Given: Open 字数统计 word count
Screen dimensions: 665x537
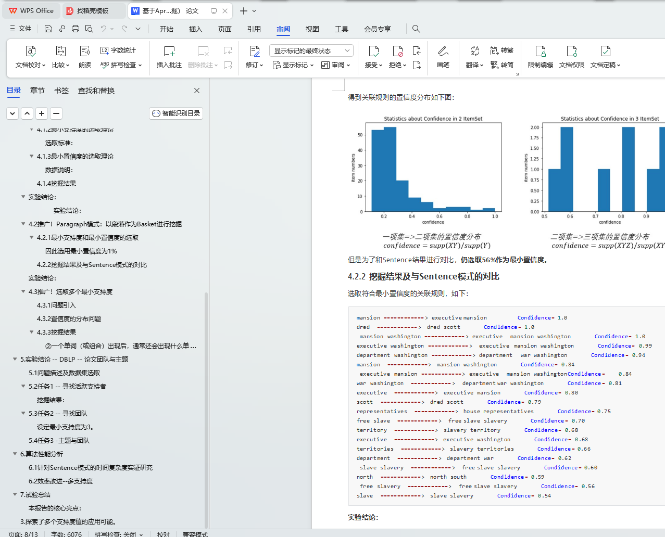Looking at the screenshot, I should tap(118, 50).
